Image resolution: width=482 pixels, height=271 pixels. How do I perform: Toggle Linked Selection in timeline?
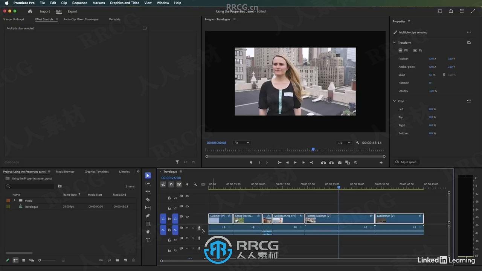click(179, 184)
